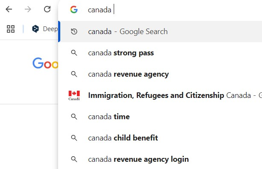
Task: Click in the address bar text 'canada'
Action: [100, 10]
